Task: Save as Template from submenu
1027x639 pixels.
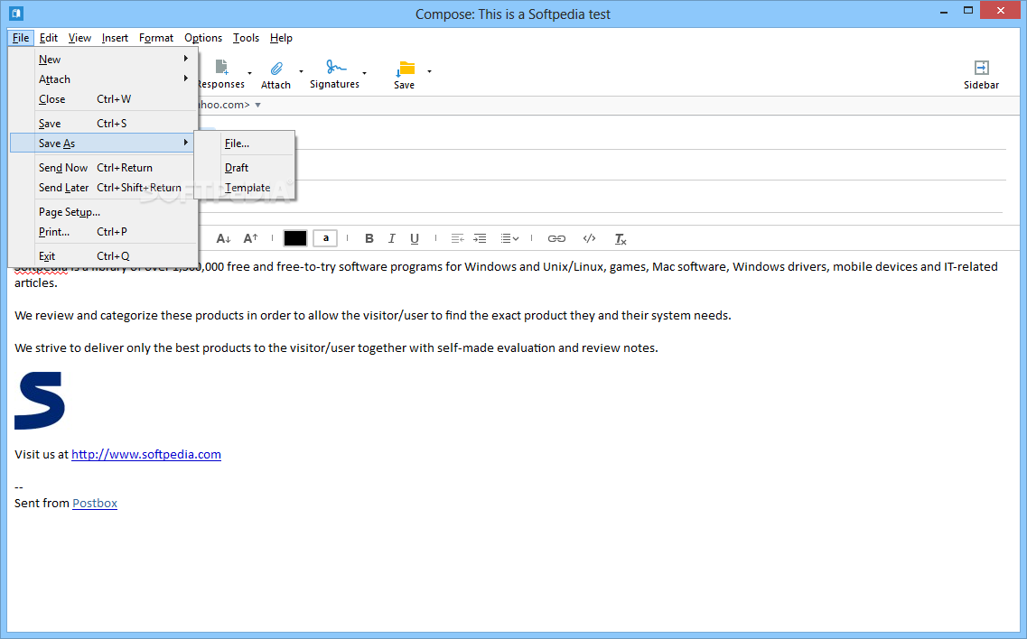Action: (x=245, y=188)
